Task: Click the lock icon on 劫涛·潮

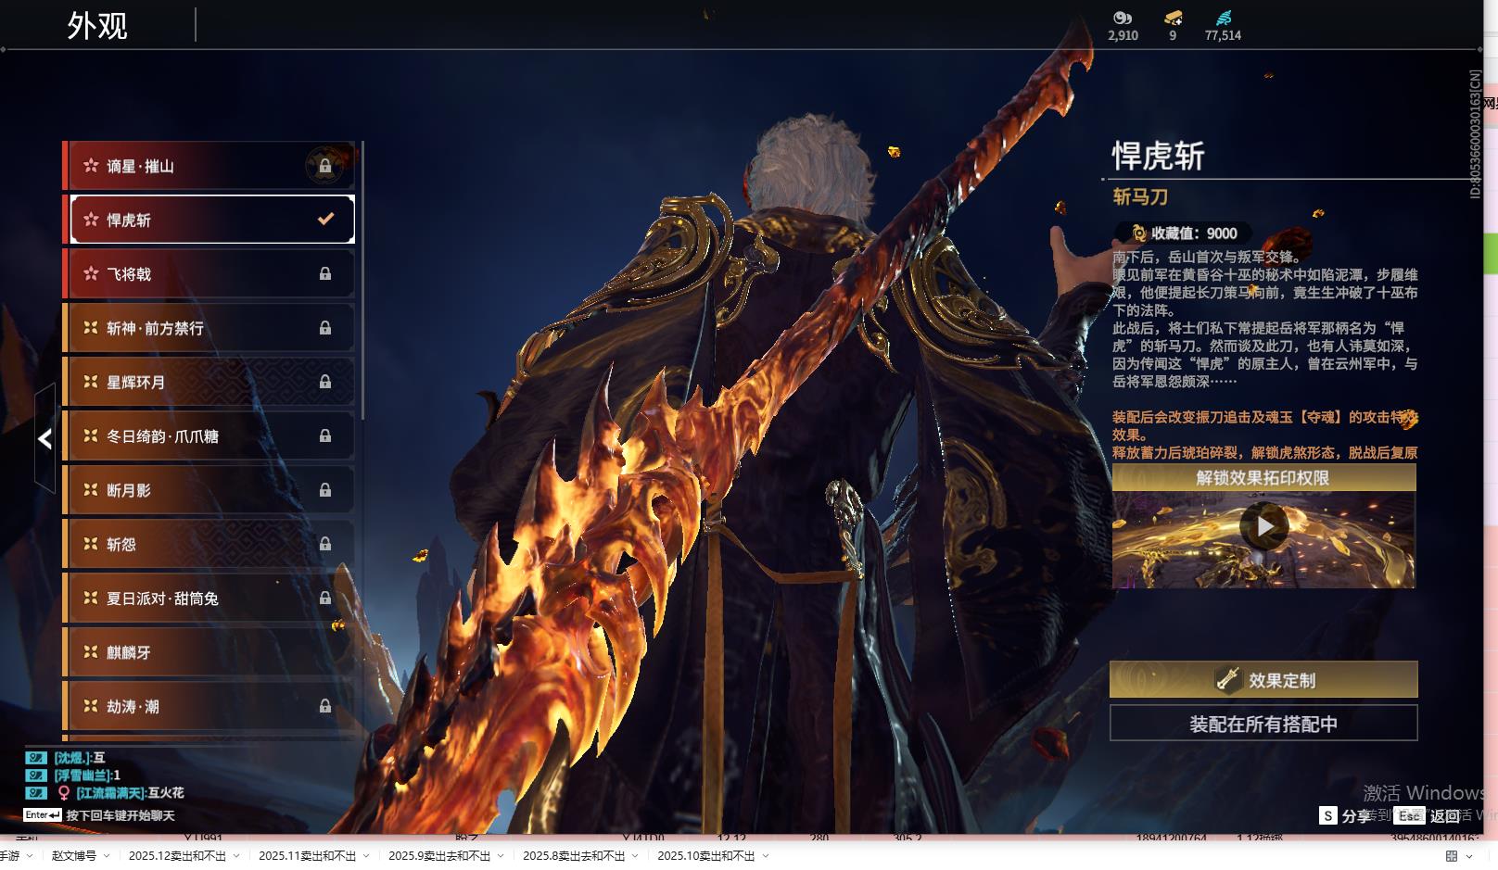Action: tap(325, 706)
